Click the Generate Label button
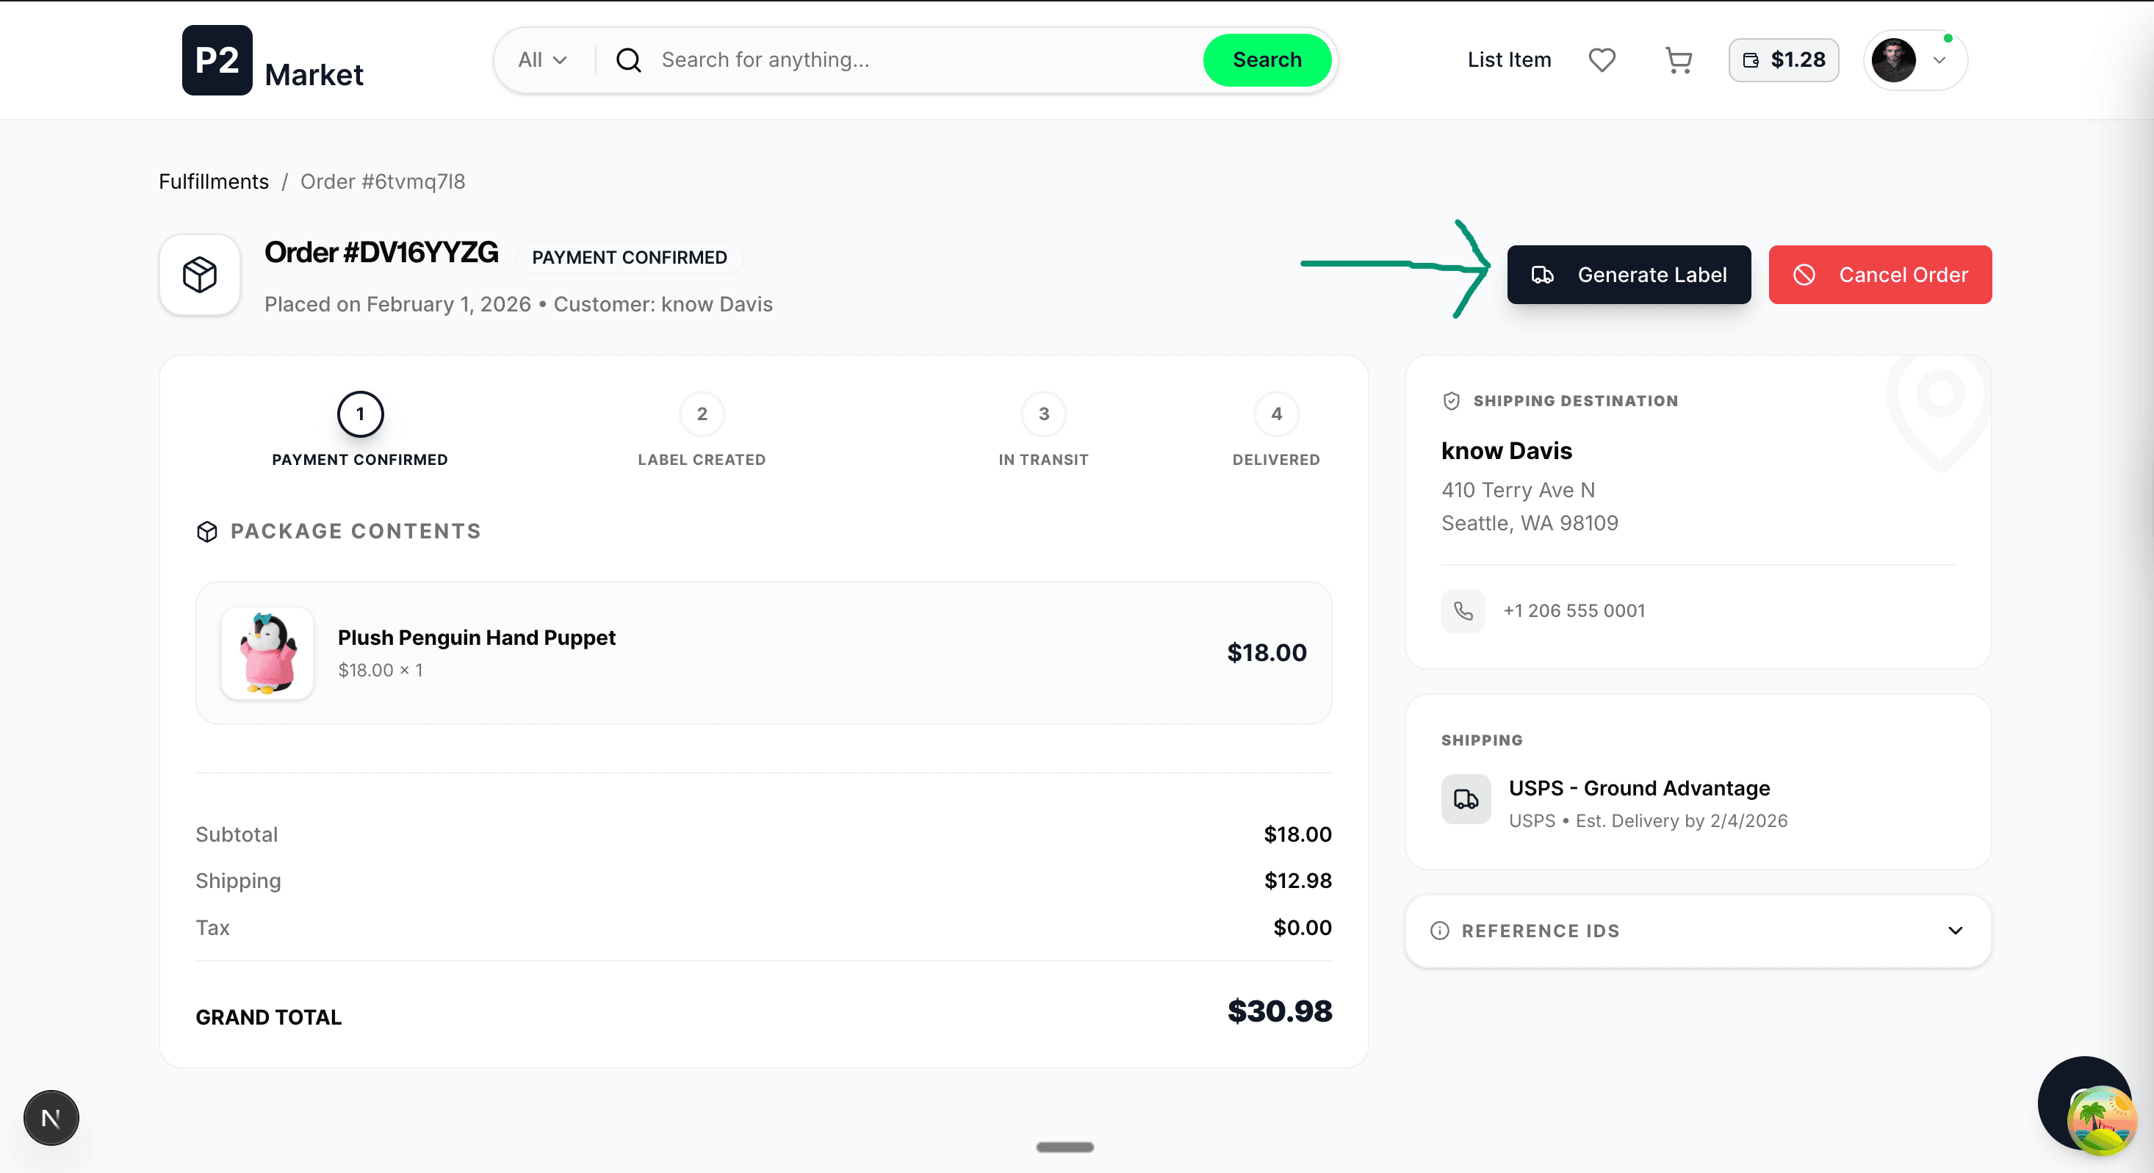The width and height of the screenshot is (2154, 1173). click(1629, 274)
